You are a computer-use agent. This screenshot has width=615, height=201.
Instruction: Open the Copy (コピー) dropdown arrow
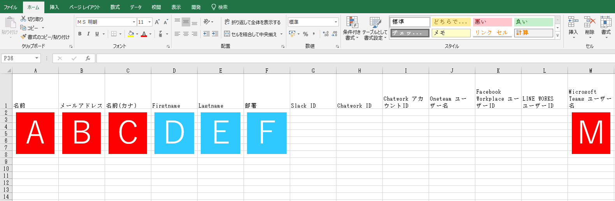[x=43, y=28]
